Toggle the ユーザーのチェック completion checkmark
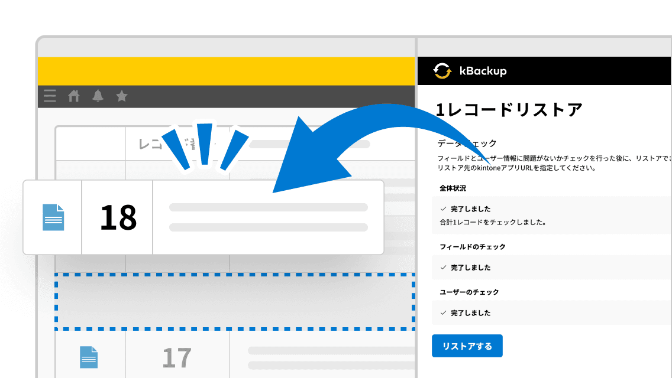Viewport: 672px width, 378px height. [443, 312]
